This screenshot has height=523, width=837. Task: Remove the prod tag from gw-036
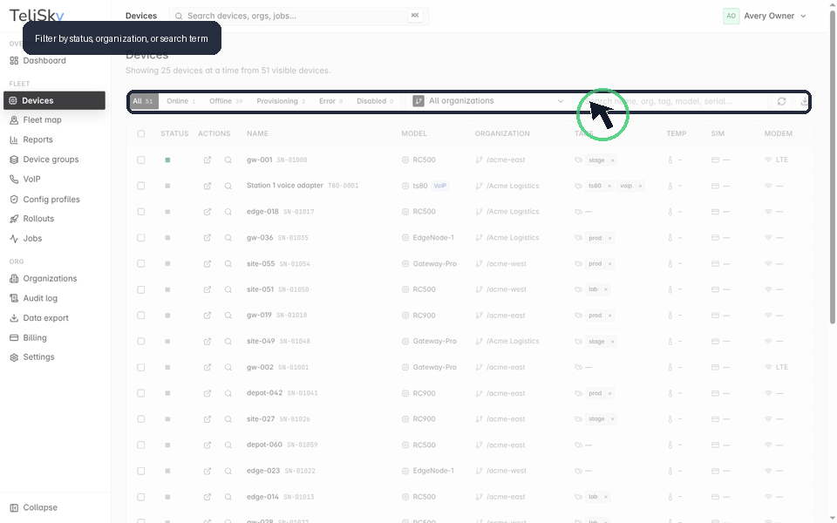click(609, 238)
